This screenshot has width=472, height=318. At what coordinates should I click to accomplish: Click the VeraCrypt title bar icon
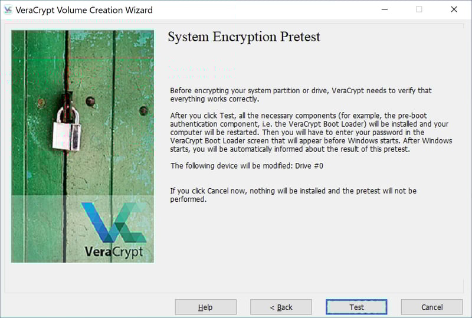8,10
